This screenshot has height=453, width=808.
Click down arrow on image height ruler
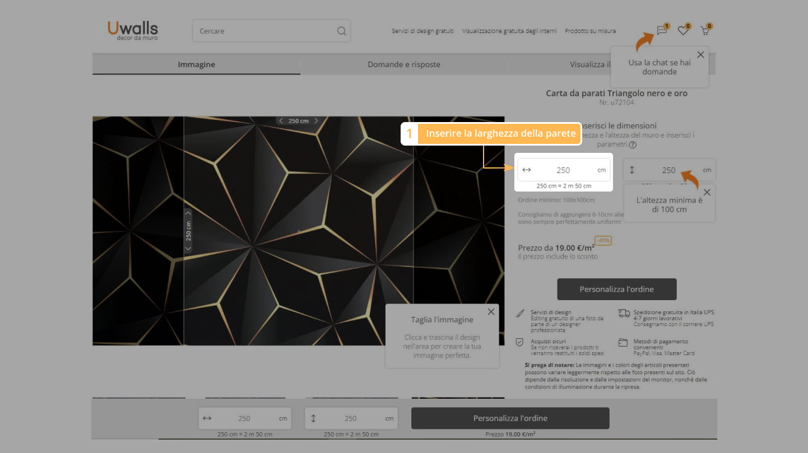click(188, 247)
